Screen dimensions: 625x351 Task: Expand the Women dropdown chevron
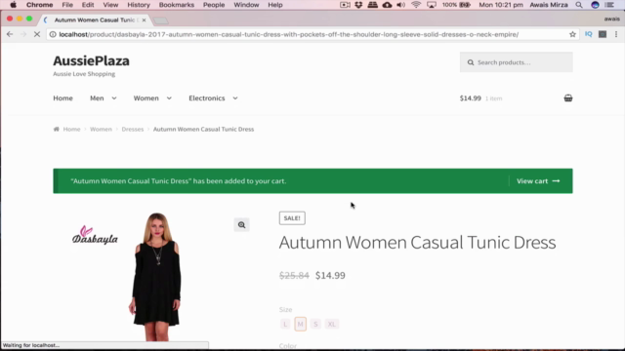[169, 97]
